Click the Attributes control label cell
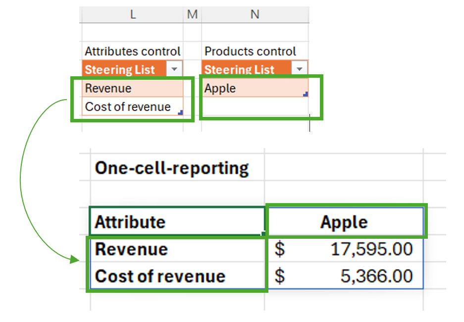464x322 pixels. pos(133,52)
